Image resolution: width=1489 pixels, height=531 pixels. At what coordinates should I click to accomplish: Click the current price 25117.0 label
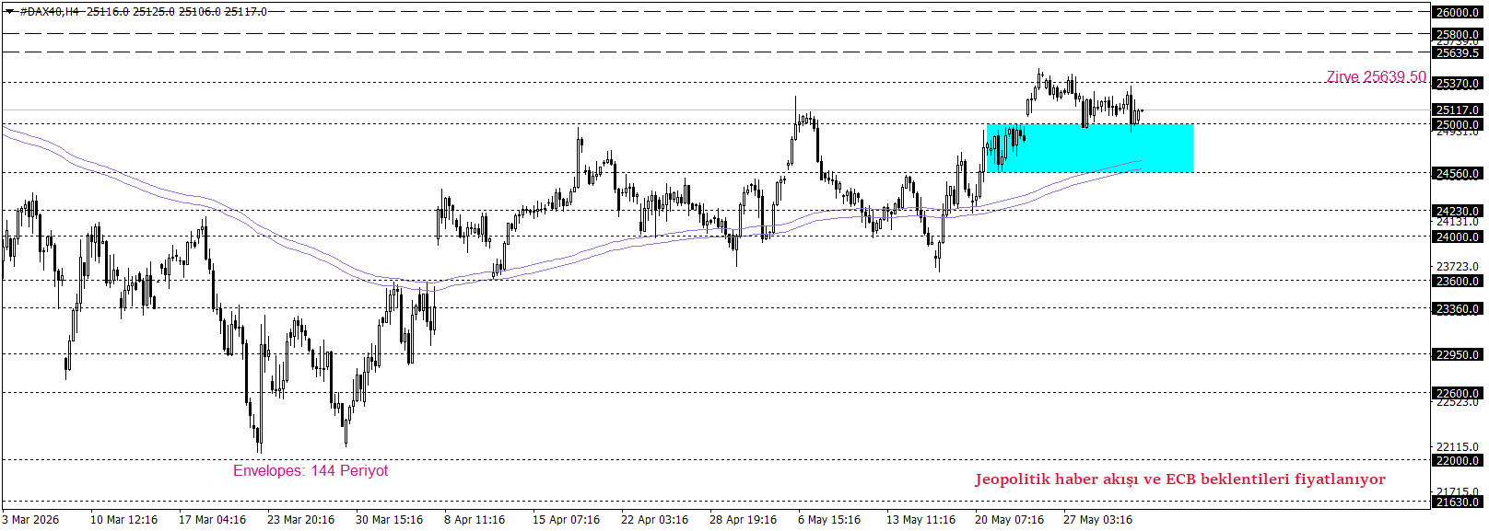tap(1458, 110)
